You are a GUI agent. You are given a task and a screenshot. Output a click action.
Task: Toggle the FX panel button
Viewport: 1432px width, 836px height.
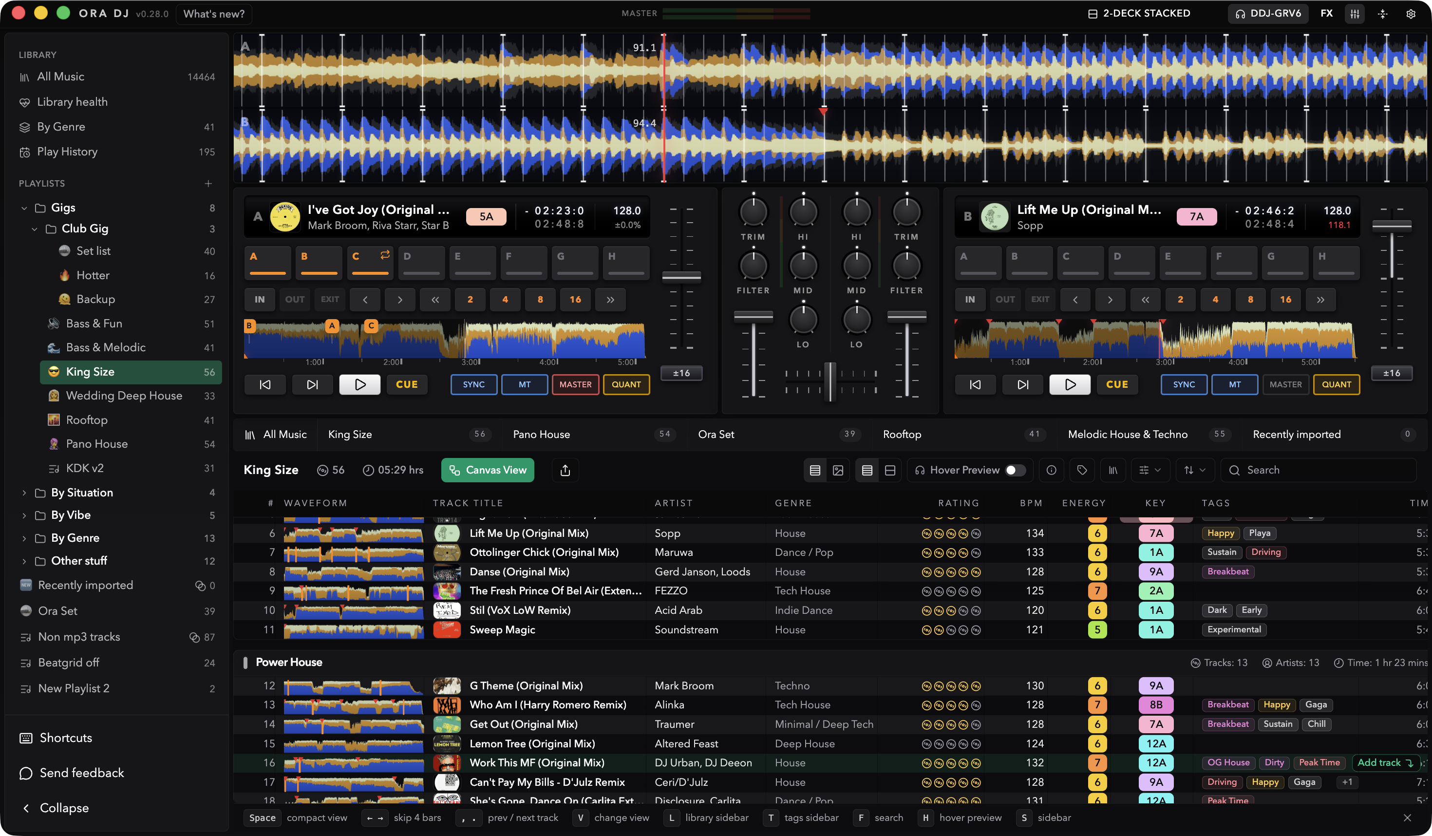[1326, 14]
